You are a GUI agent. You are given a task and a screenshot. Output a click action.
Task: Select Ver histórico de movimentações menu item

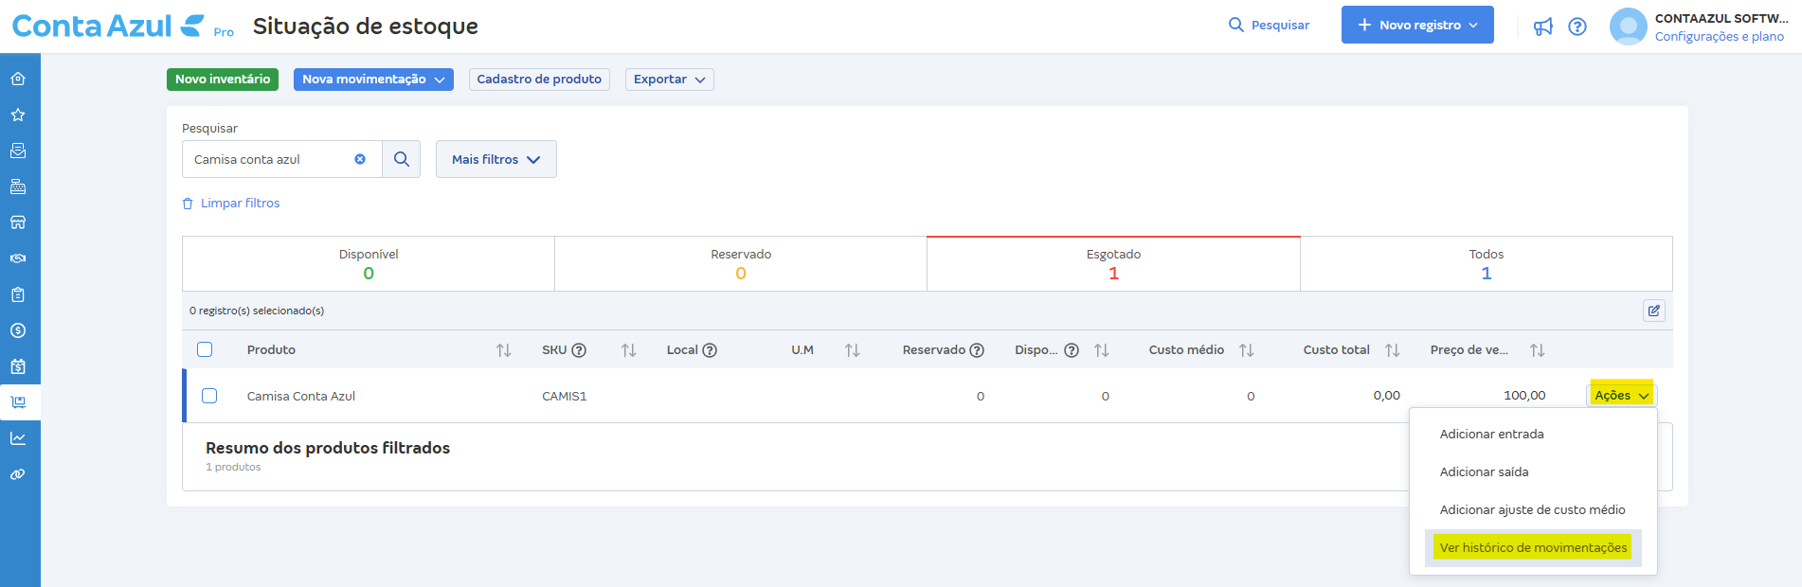click(1533, 547)
